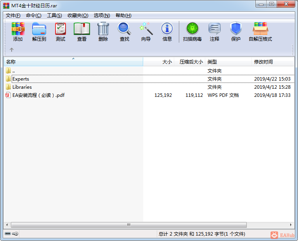Open the 选项(N) menu

point(102,15)
